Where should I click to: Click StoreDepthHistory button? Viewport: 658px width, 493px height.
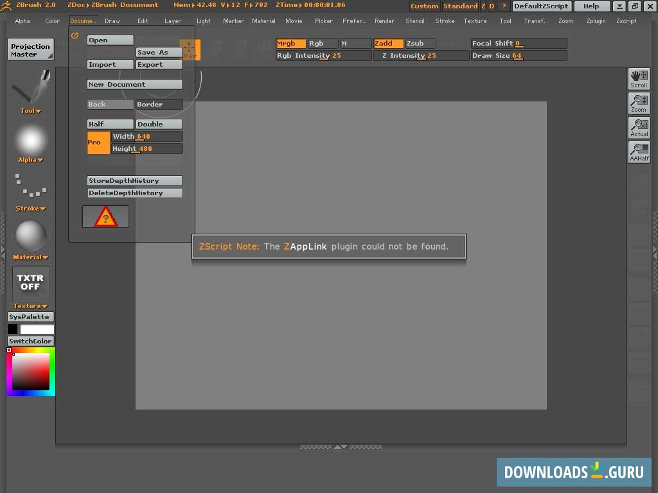pos(135,180)
